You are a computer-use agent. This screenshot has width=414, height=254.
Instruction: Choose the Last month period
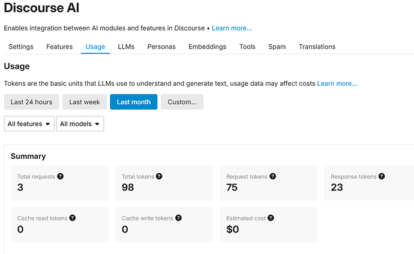(134, 102)
